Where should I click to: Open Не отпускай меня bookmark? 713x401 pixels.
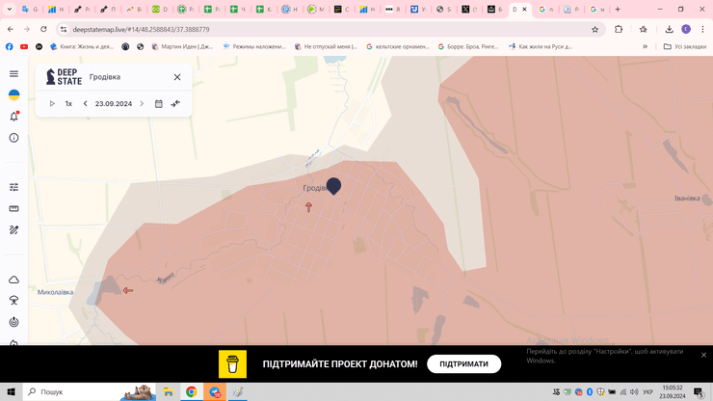[326, 46]
